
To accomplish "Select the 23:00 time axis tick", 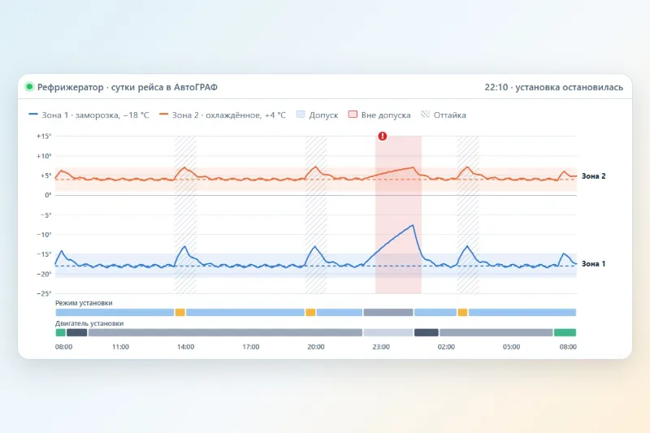I will pos(381,347).
